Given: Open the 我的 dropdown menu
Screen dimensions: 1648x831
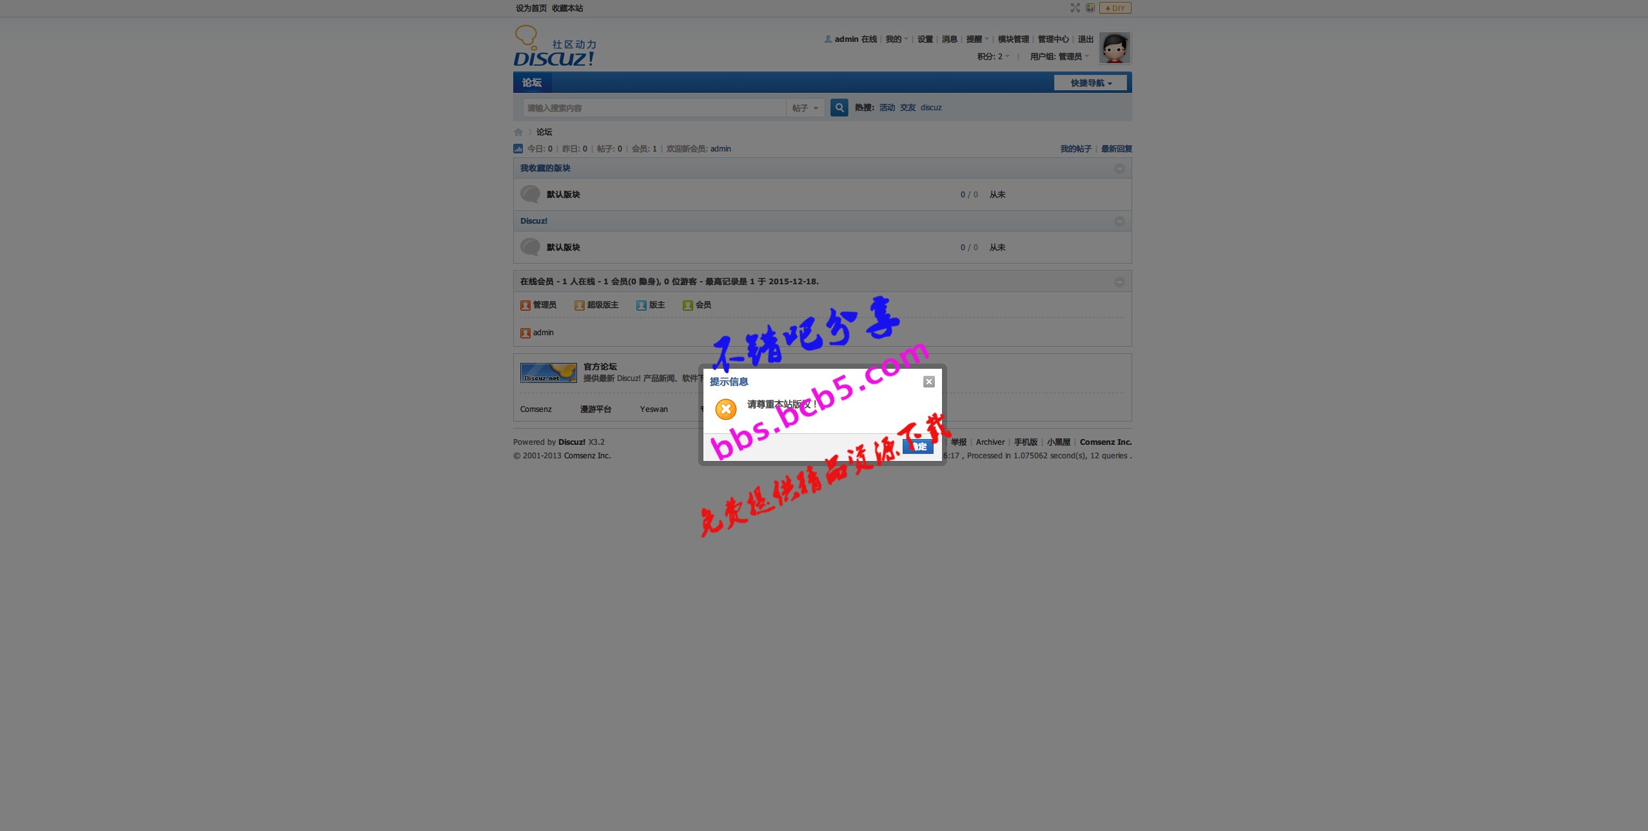Looking at the screenshot, I should 894,39.
